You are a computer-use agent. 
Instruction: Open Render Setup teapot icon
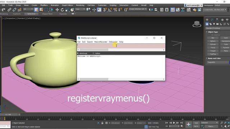[194, 10]
